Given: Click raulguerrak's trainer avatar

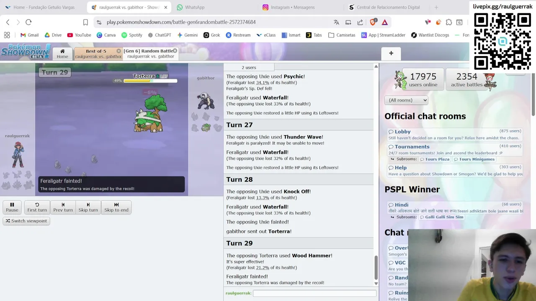Looking at the screenshot, I should (18, 154).
